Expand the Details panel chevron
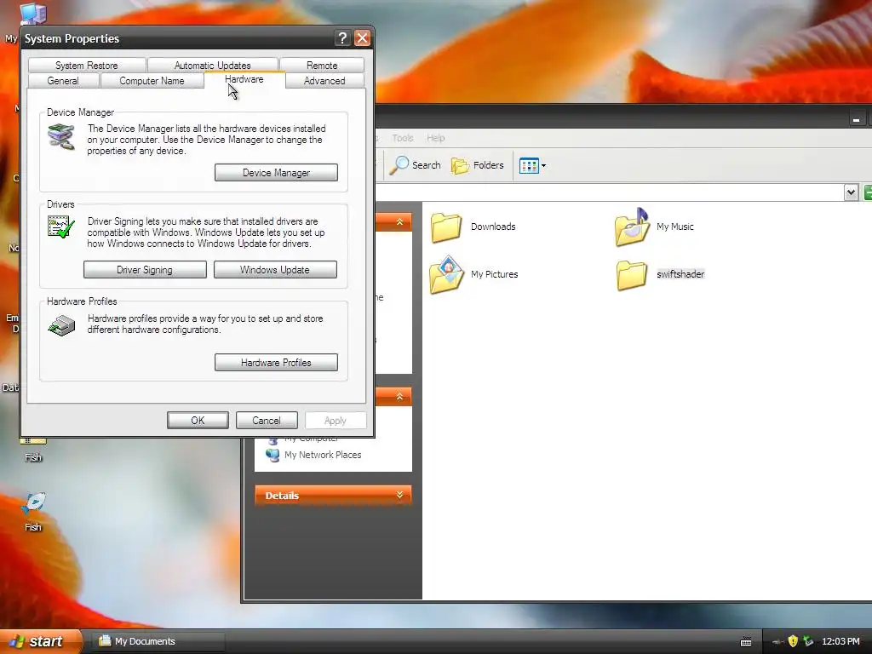This screenshot has height=654, width=872. (x=399, y=495)
